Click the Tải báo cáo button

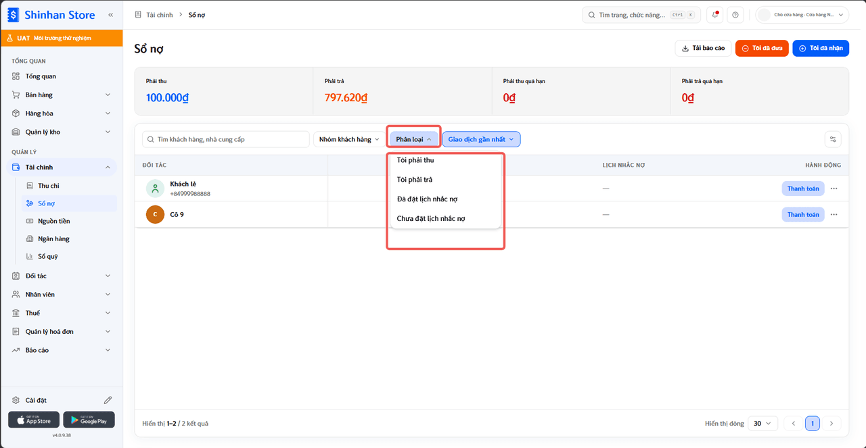pyautogui.click(x=703, y=48)
